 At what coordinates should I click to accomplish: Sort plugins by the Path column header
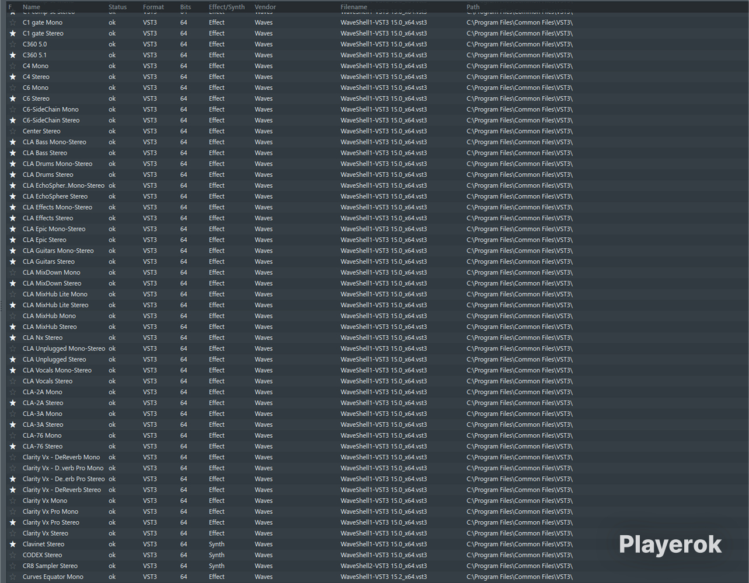pyautogui.click(x=473, y=7)
